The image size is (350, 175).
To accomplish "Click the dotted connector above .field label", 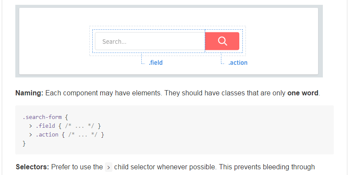I will 142,59.
